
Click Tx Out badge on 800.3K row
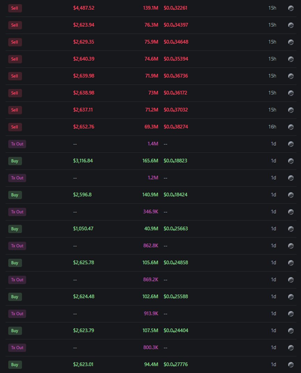[x=17, y=348]
